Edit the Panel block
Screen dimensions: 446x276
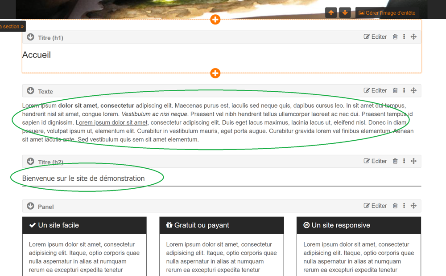click(x=375, y=206)
